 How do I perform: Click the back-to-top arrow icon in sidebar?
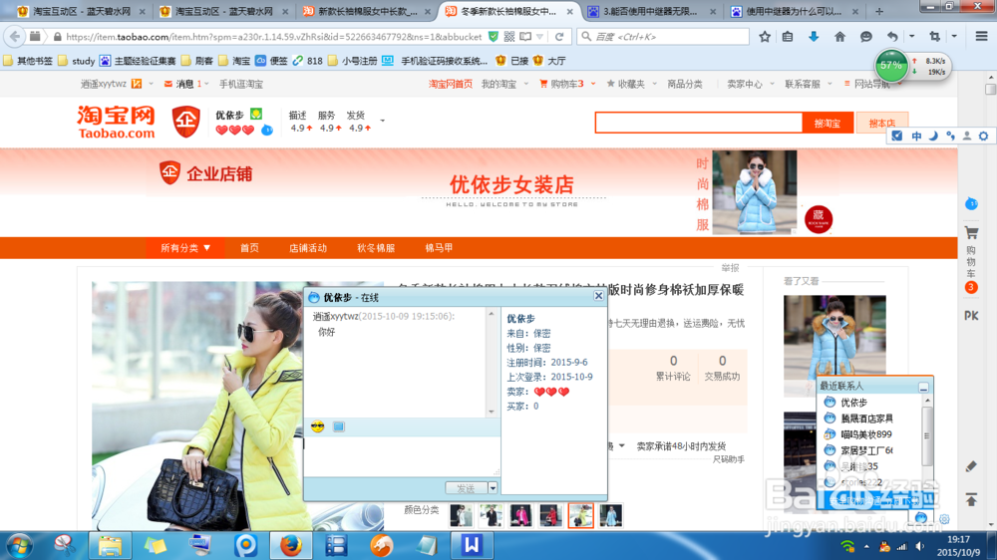971,499
